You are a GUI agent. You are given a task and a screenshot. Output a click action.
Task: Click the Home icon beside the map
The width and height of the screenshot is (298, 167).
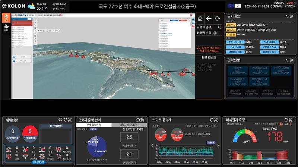(x=200, y=19)
